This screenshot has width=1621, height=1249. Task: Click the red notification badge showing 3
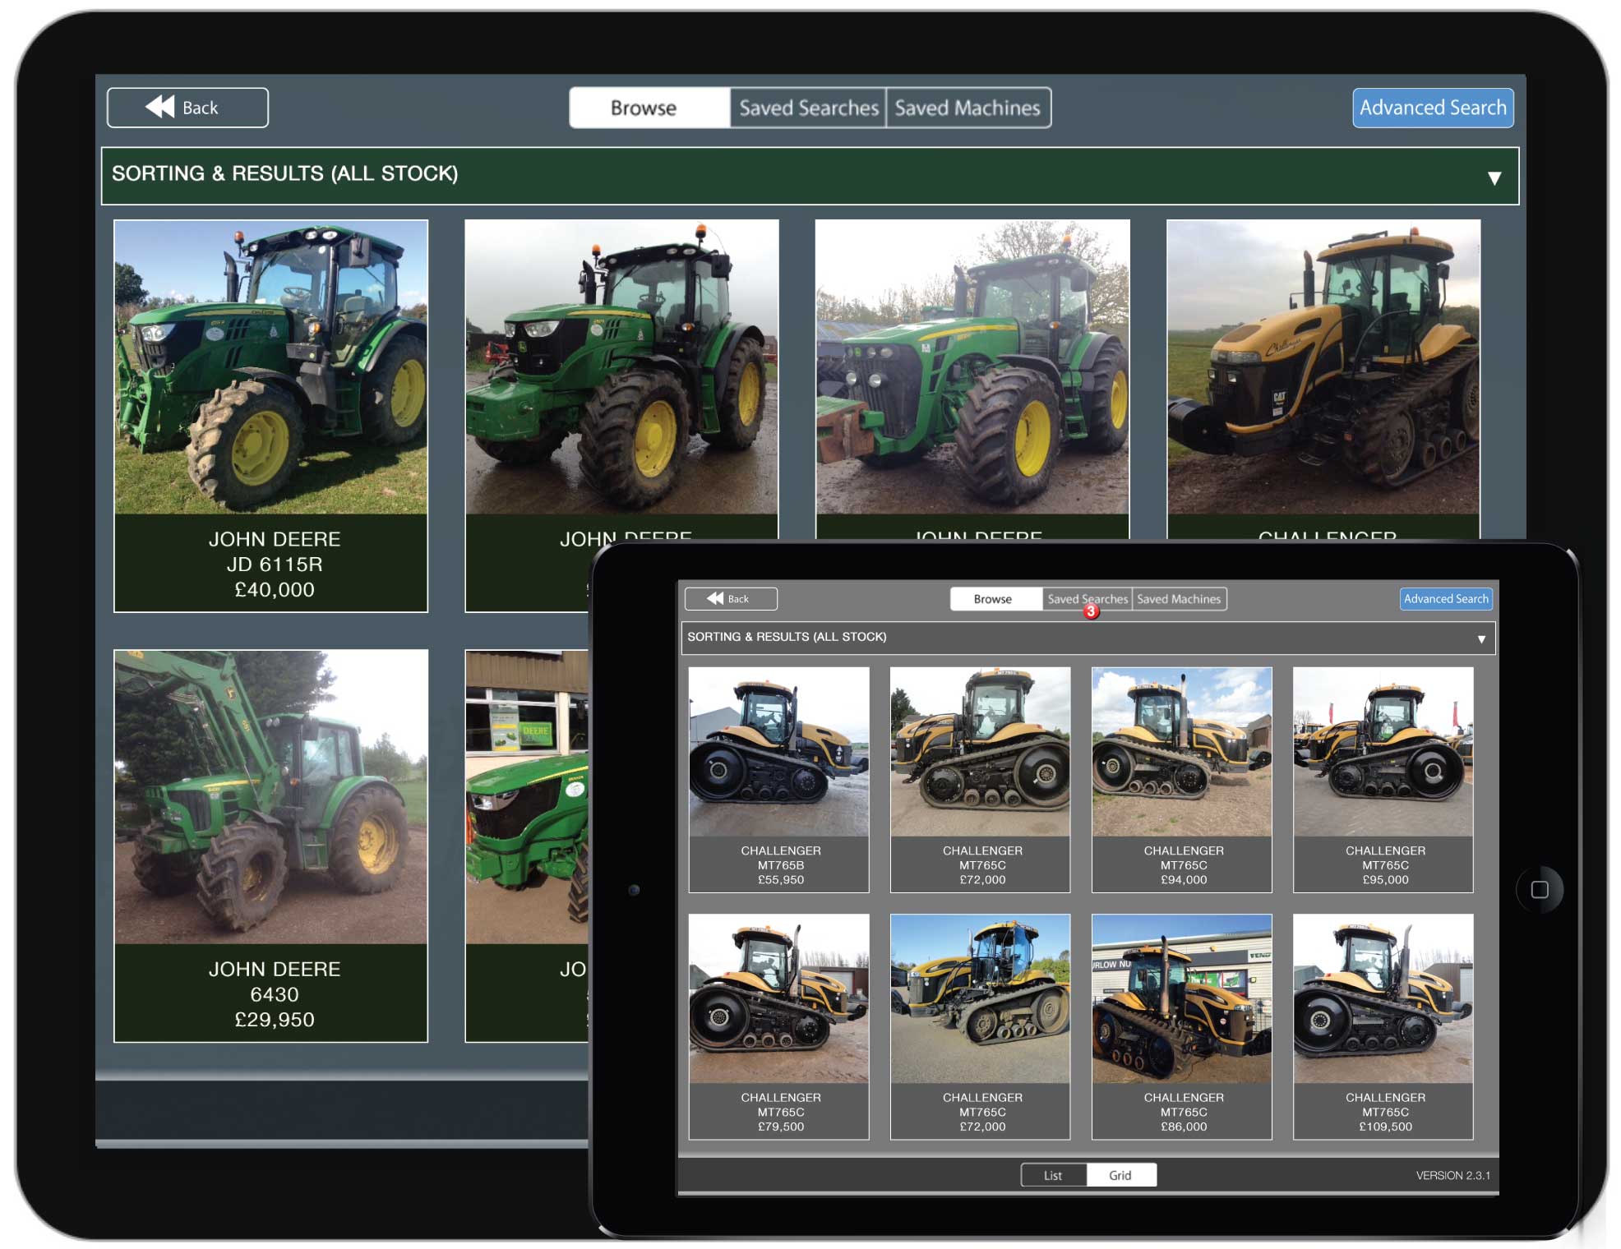(x=1091, y=611)
